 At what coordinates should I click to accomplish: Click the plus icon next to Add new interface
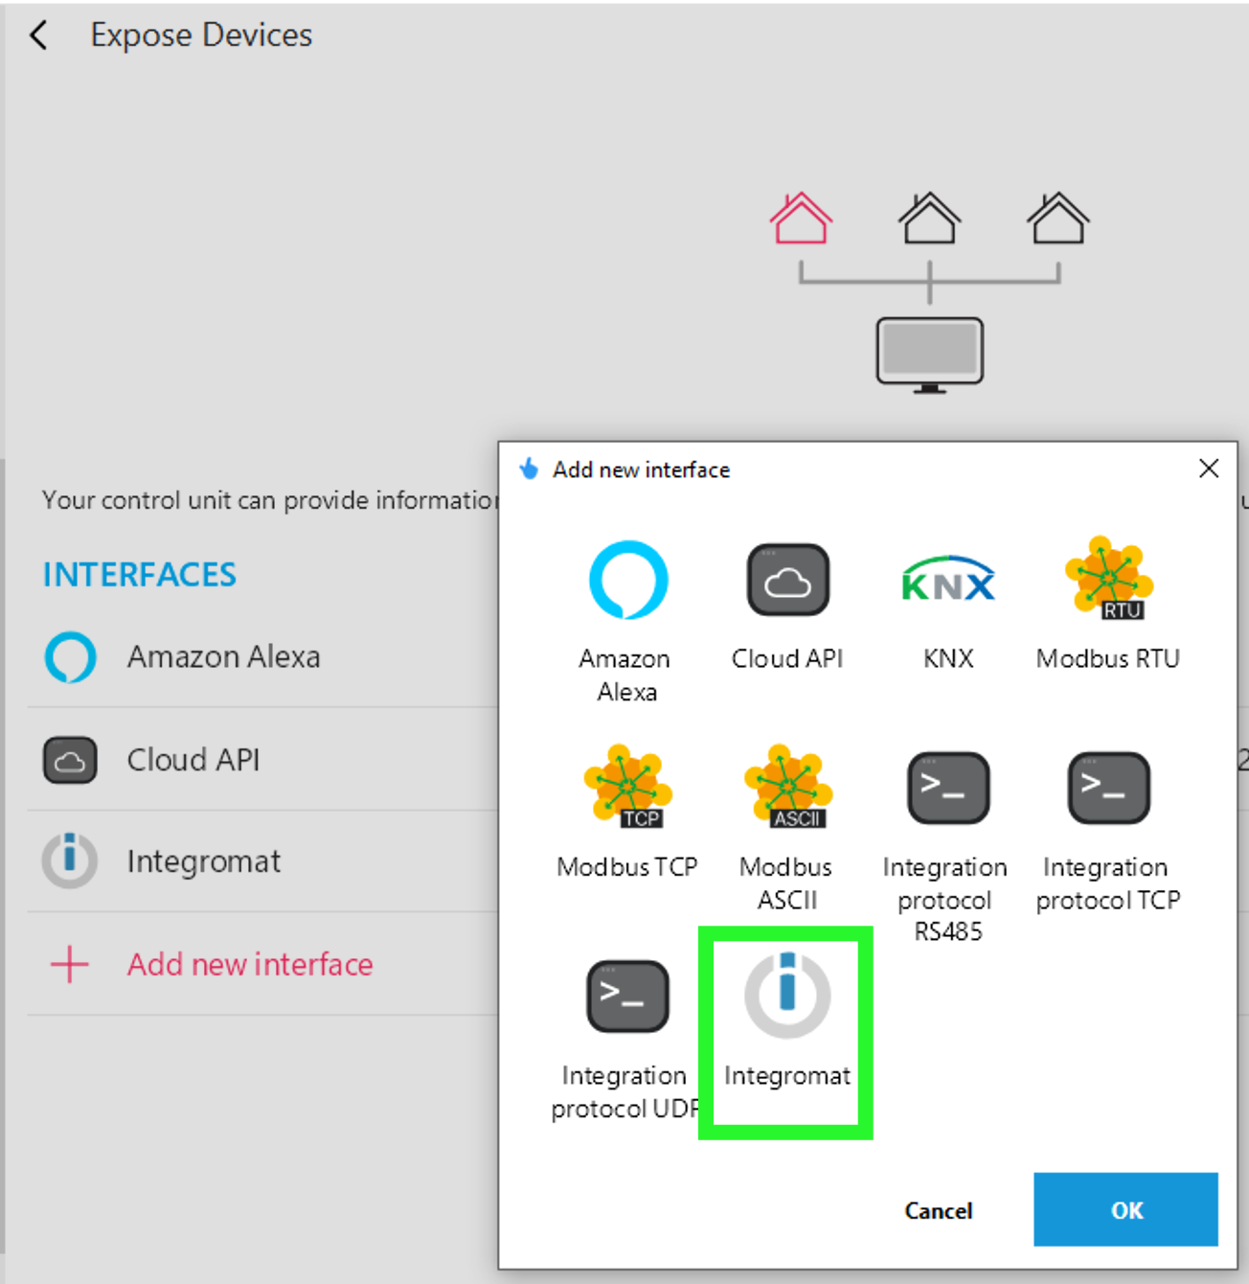(68, 965)
